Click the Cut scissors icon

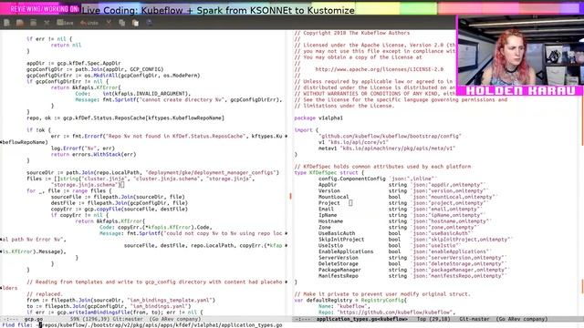coord(109,23)
